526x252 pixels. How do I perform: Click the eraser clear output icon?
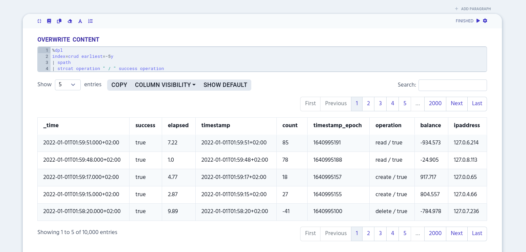(x=70, y=21)
